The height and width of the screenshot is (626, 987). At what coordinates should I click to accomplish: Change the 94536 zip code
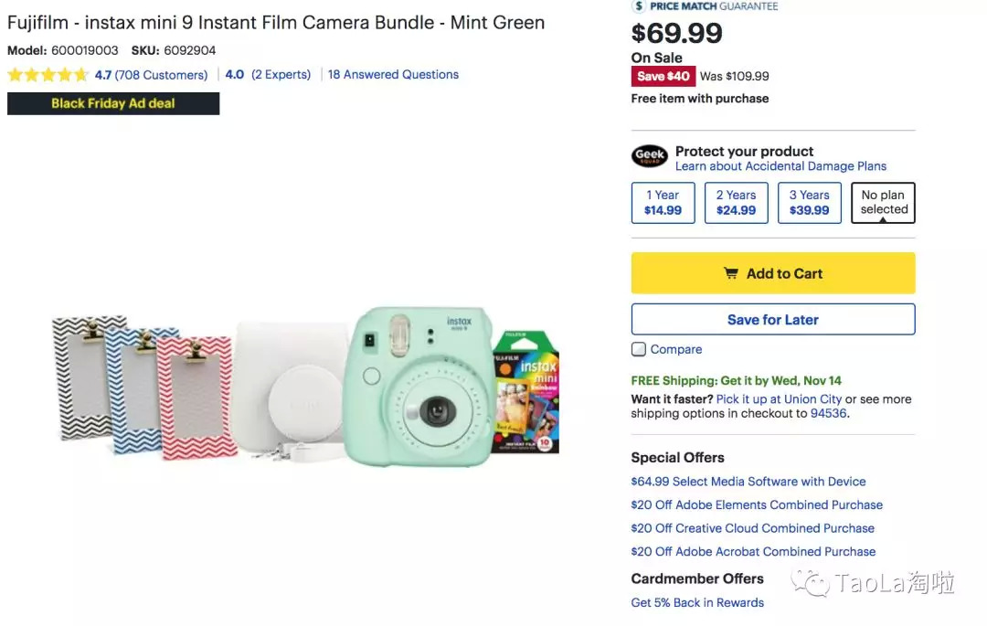(x=828, y=414)
